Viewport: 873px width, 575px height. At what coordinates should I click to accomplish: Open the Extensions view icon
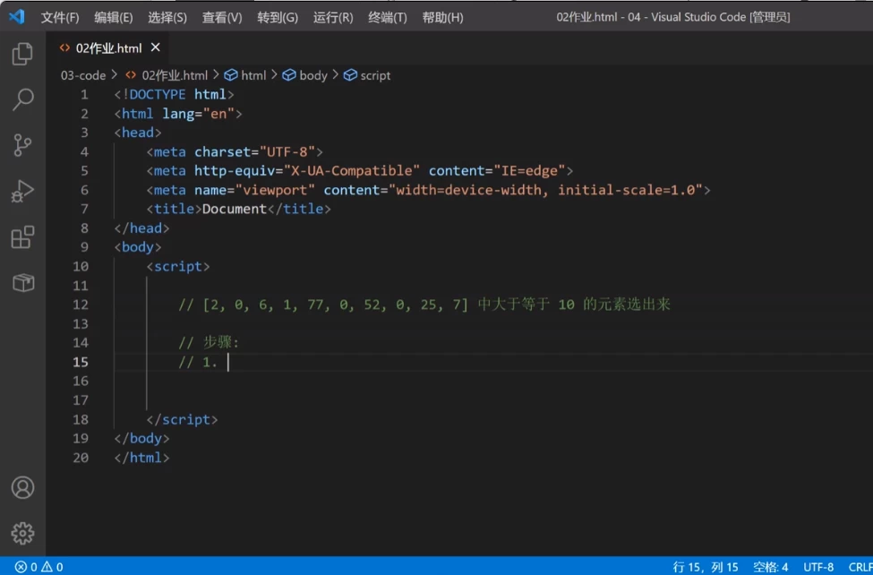pyautogui.click(x=22, y=237)
